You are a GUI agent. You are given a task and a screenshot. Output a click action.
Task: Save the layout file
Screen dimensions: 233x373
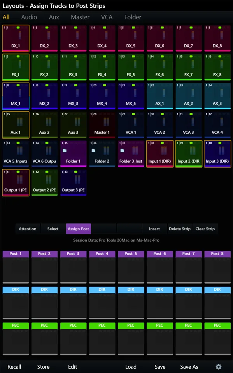[160, 367]
